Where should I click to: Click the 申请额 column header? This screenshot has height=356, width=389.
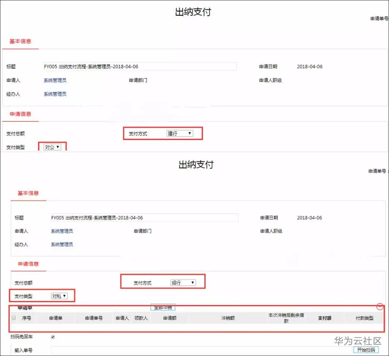pos(170,318)
